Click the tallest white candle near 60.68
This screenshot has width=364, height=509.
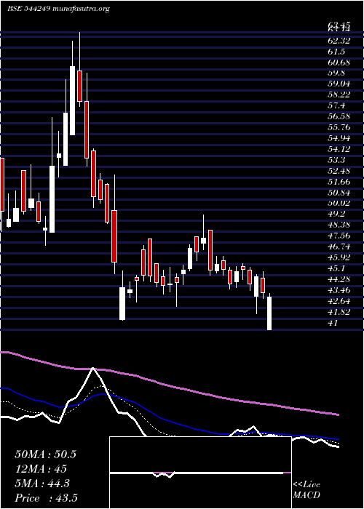pos(72,100)
